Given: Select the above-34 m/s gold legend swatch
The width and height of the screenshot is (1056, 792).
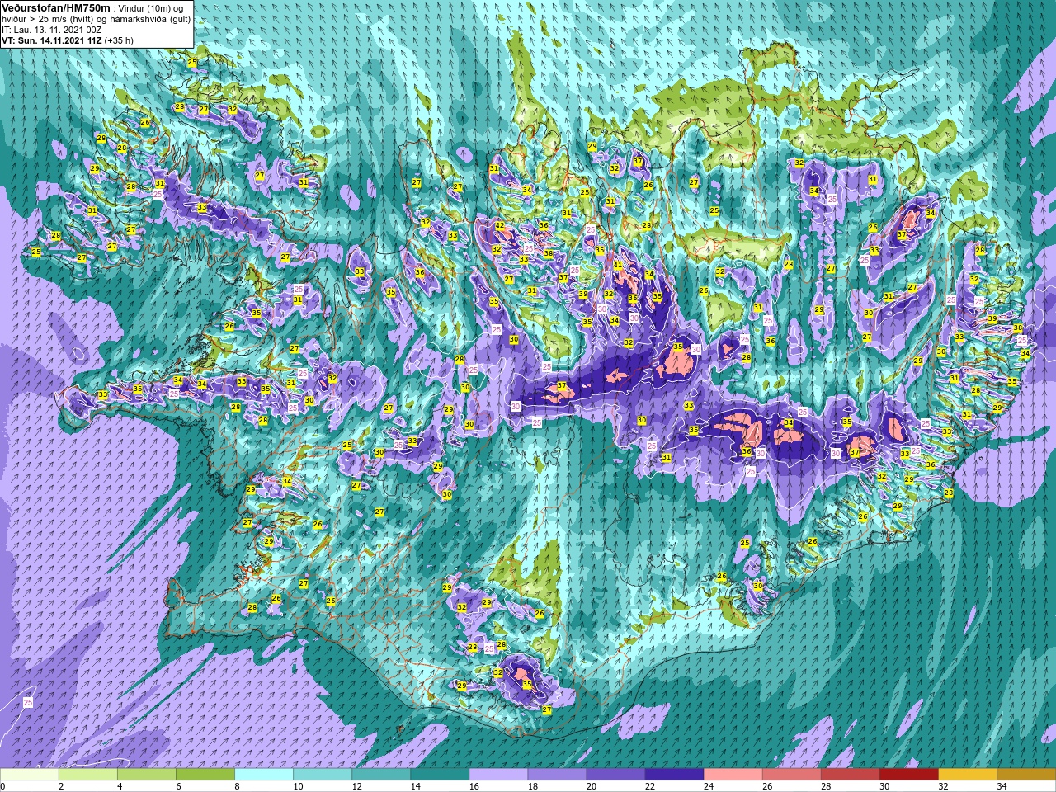Looking at the screenshot, I should click(1025, 775).
